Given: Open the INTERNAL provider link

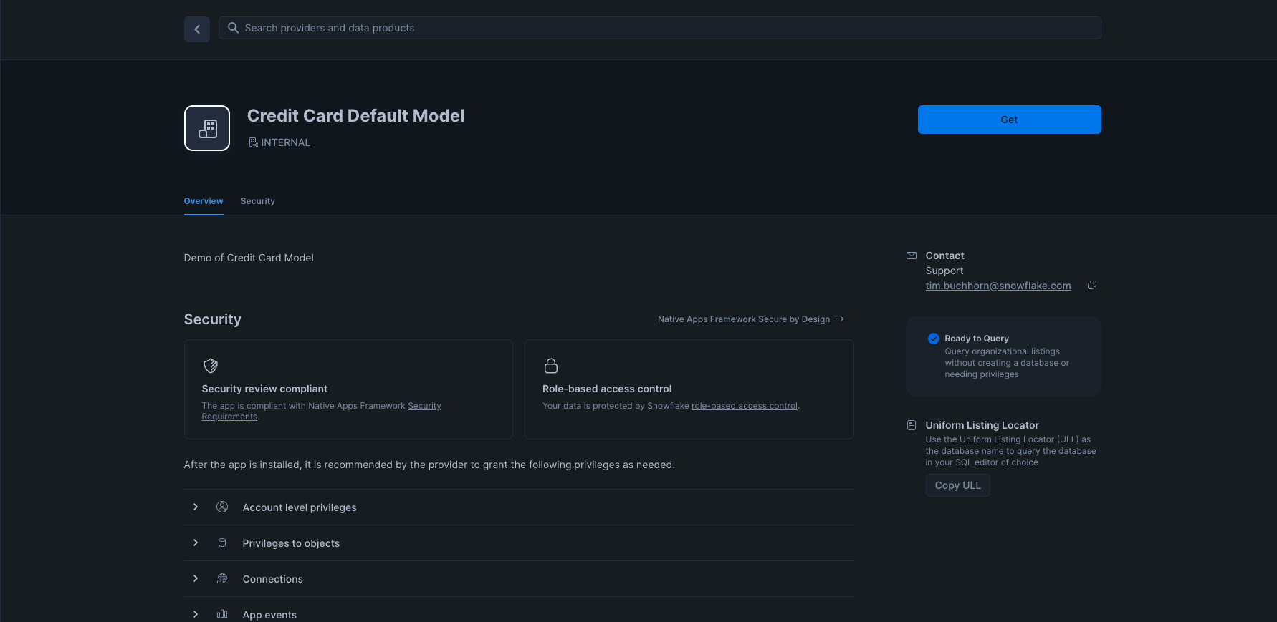Looking at the screenshot, I should coord(285,142).
